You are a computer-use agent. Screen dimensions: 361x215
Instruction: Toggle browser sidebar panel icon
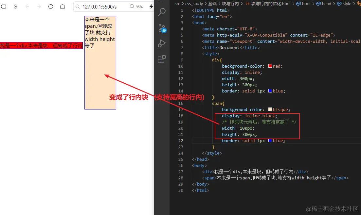(4, 7)
